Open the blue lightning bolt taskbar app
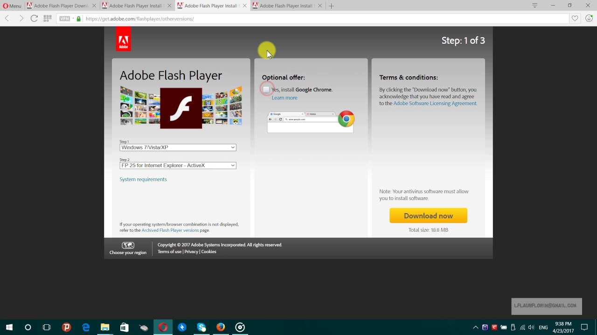This screenshot has width=597, height=335. 182,327
